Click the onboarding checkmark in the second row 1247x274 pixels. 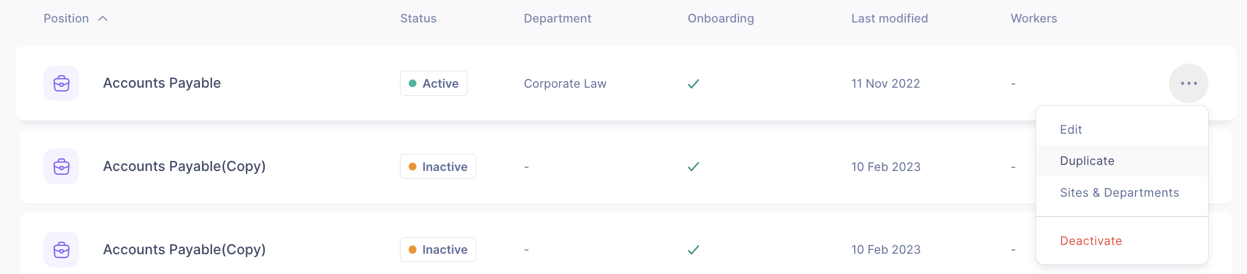click(x=693, y=167)
